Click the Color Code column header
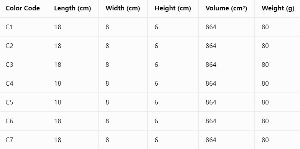This screenshot has width=300, height=149. click(x=23, y=8)
